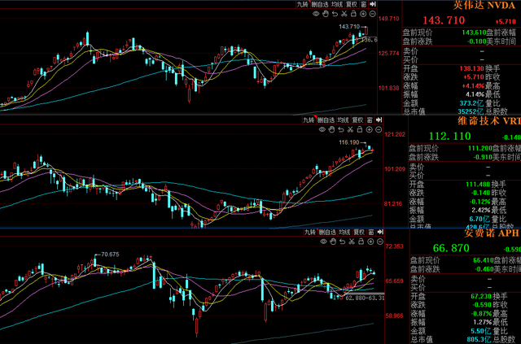Click 窗 window button on APH chart
The image size is (521, 344).
click(371, 232)
